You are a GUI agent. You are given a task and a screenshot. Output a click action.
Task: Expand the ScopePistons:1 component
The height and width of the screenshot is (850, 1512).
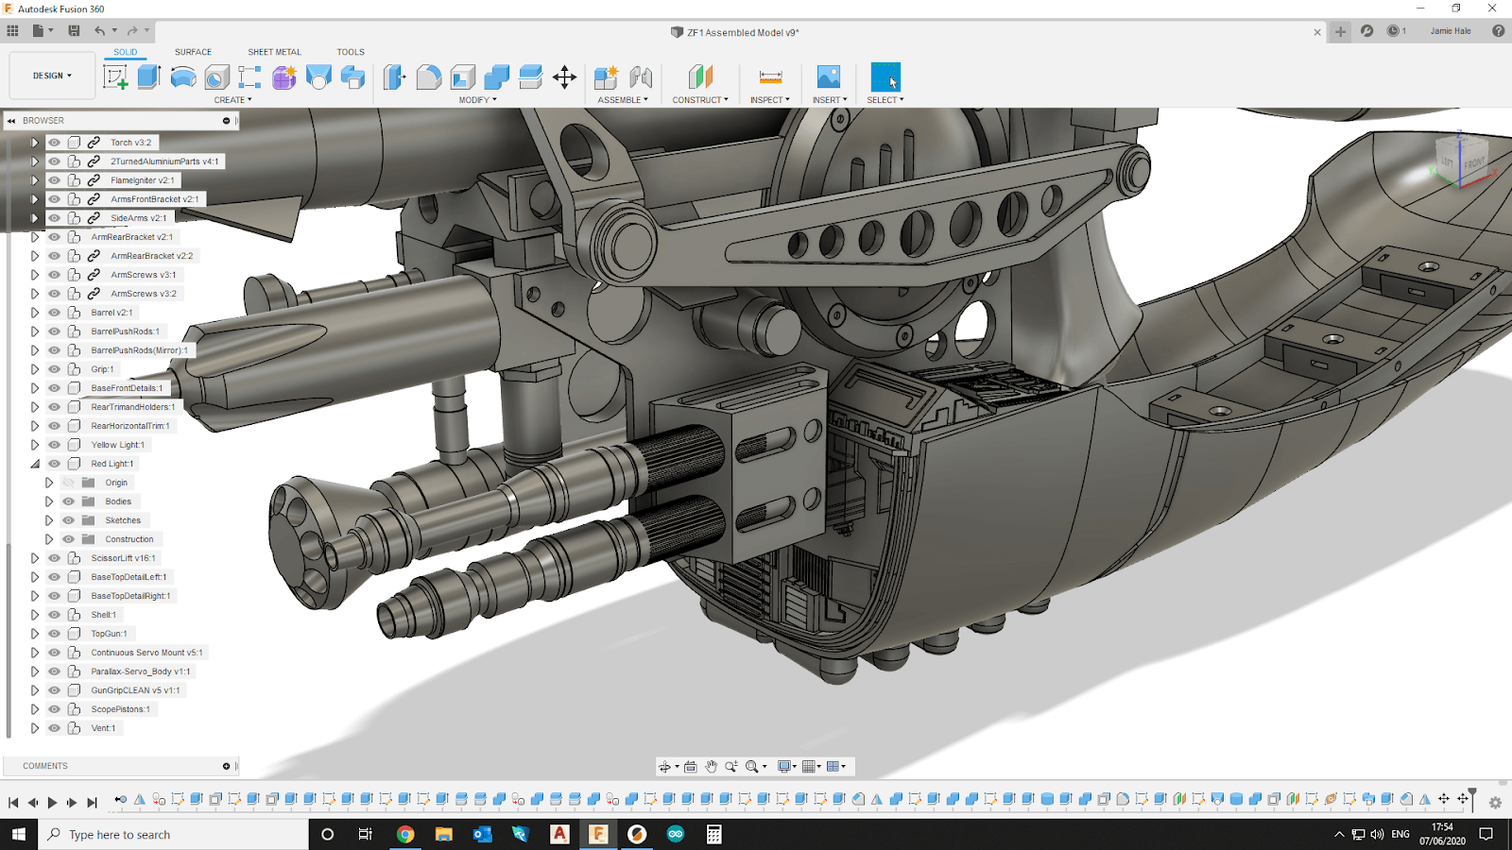coord(35,709)
